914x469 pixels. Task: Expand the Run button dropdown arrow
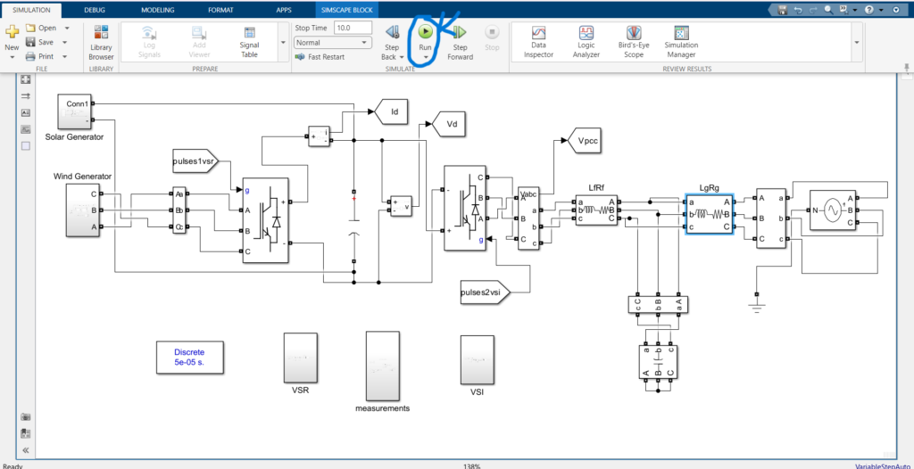click(426, 57)
